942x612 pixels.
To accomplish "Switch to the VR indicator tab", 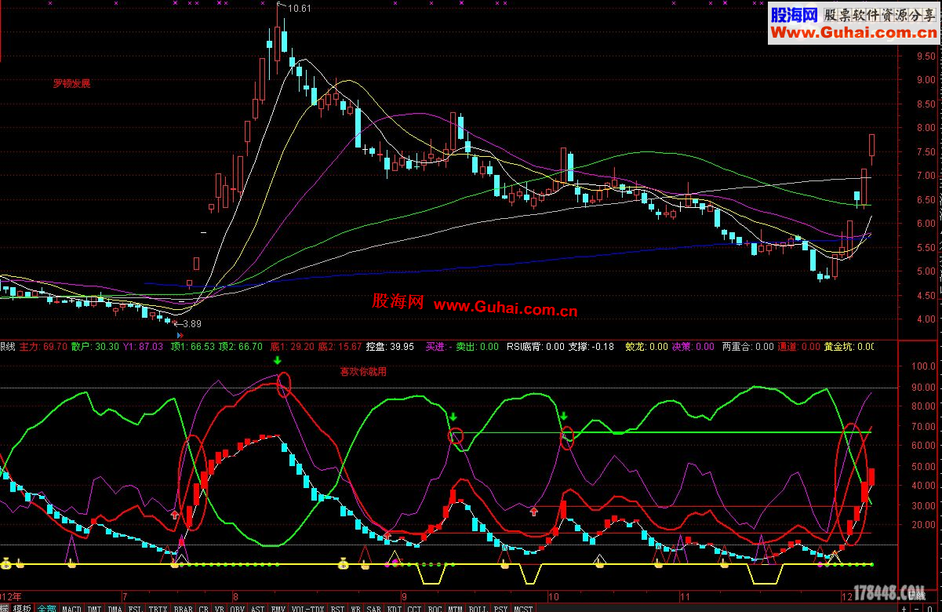I will [220, 608].
